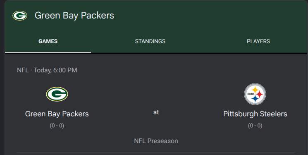
Task: Click the white G inside the matchup Packers logo
Action: (x=57, y=94)
